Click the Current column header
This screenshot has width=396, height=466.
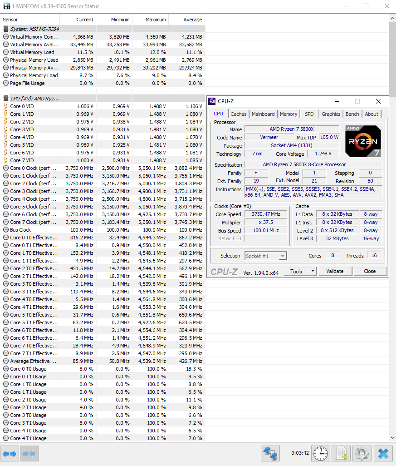pyautogui.click(x=78, y=20)
